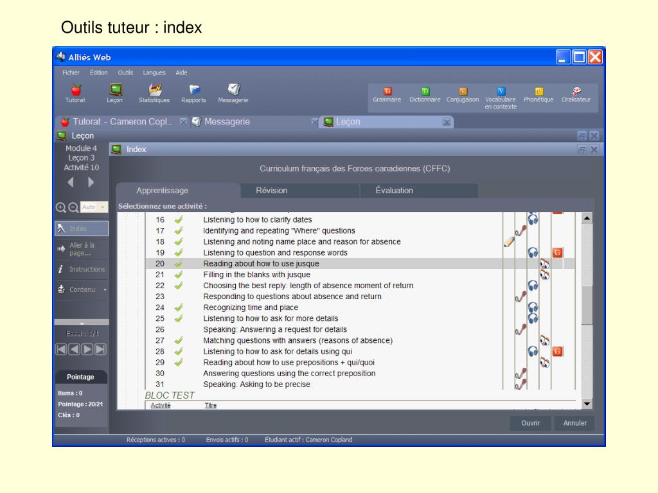Open the Outils menu
The height and width of the screenshot is (493, 658).
[125, 73]
